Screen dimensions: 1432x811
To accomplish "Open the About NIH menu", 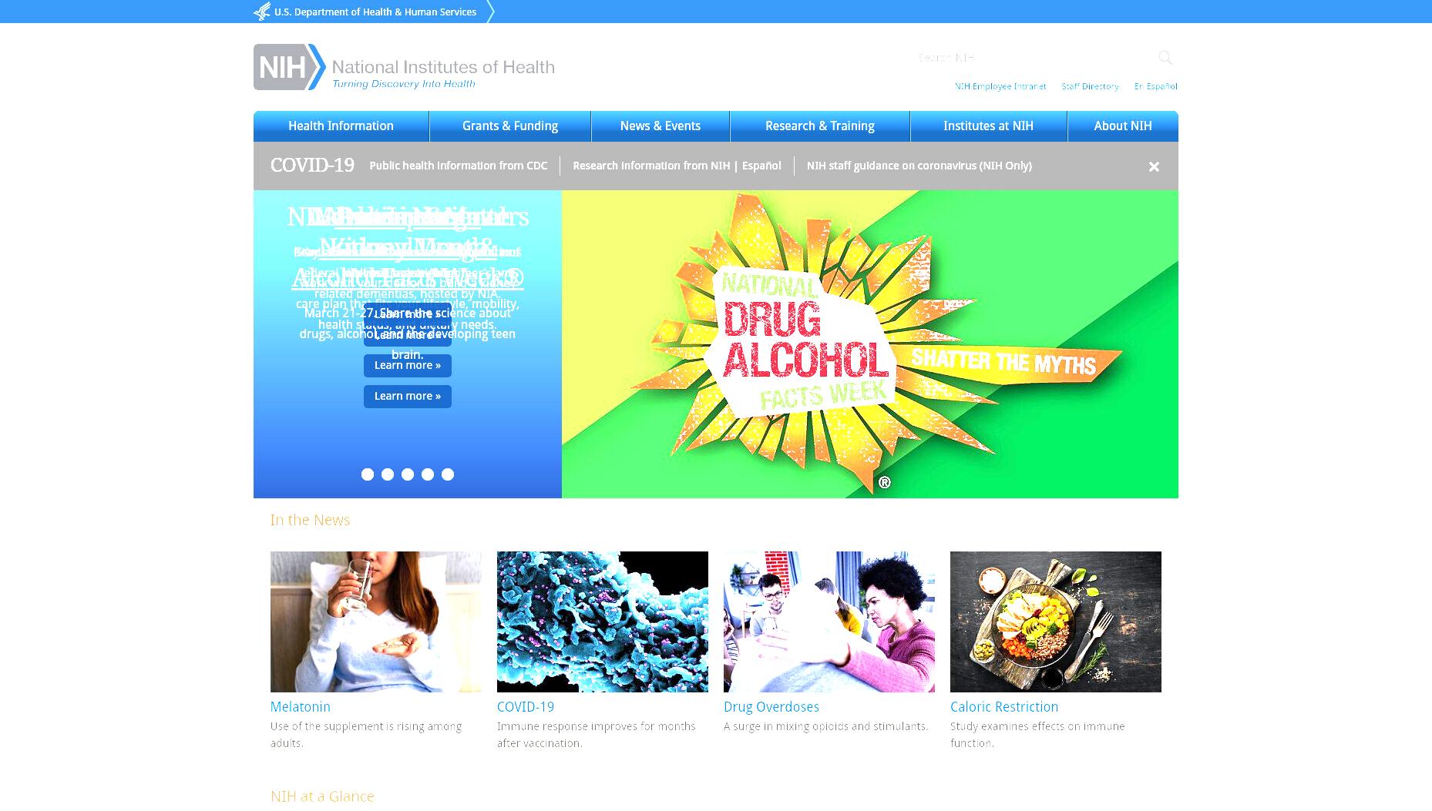I will (1123, 126).
